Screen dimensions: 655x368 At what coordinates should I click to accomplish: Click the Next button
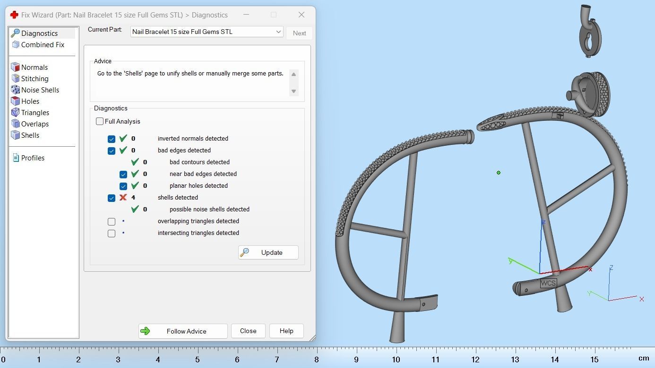pyautogui.click(x=299, y=33)
